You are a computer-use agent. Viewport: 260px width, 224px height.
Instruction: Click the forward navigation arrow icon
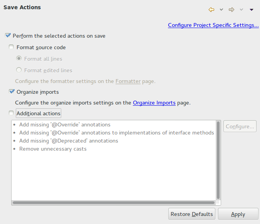(231, 10)
